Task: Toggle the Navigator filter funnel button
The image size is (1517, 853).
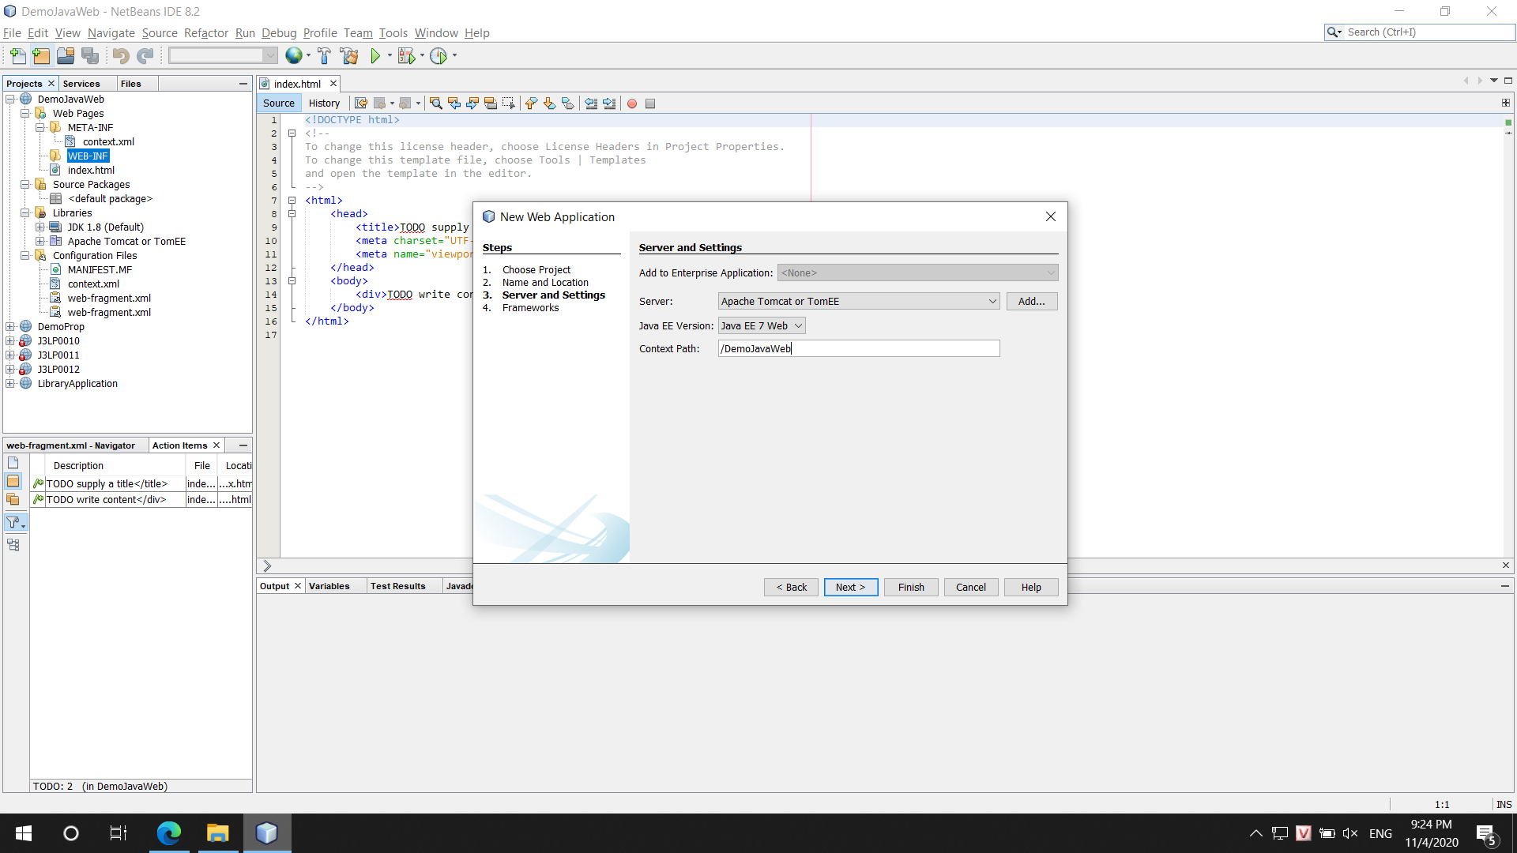Action: coord(13,522)
